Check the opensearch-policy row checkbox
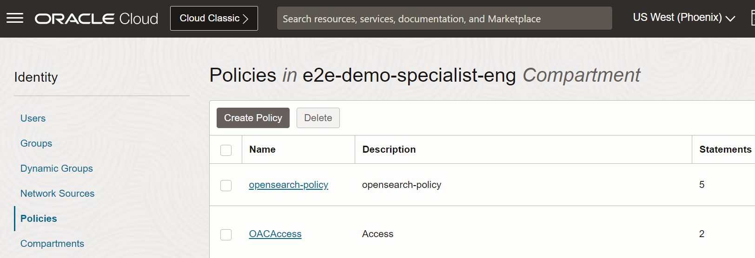Screen dimensions: 755x258 tap(226, 185)
